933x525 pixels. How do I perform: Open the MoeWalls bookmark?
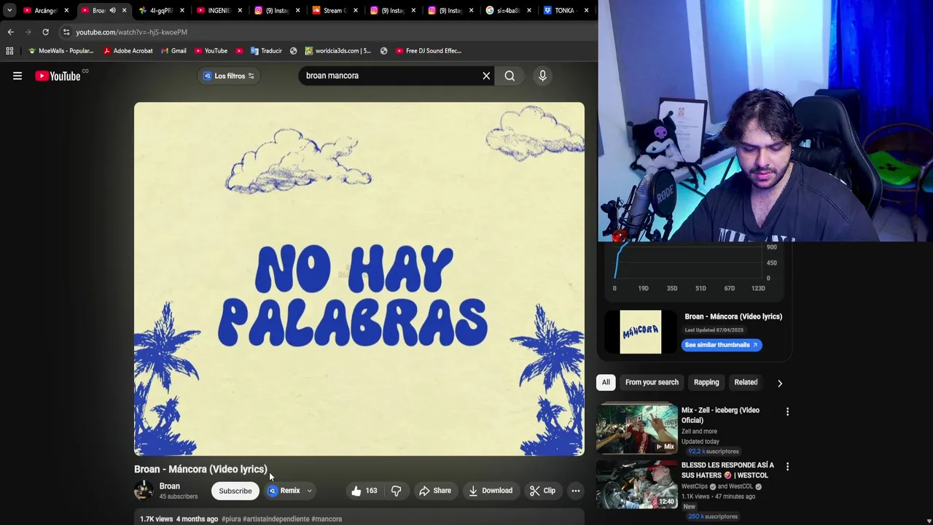[x=60, y=51]
